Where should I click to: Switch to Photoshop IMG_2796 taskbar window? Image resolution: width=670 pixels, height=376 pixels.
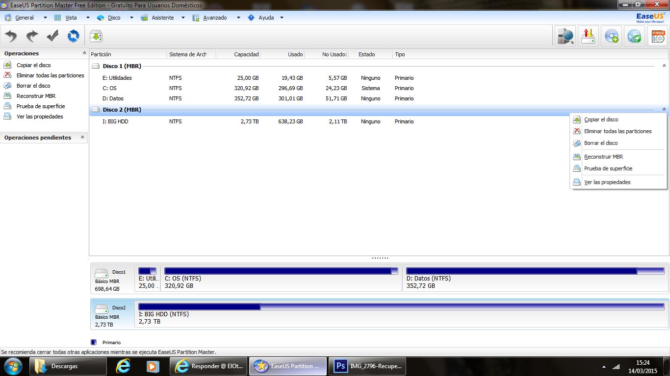point(368,366)
